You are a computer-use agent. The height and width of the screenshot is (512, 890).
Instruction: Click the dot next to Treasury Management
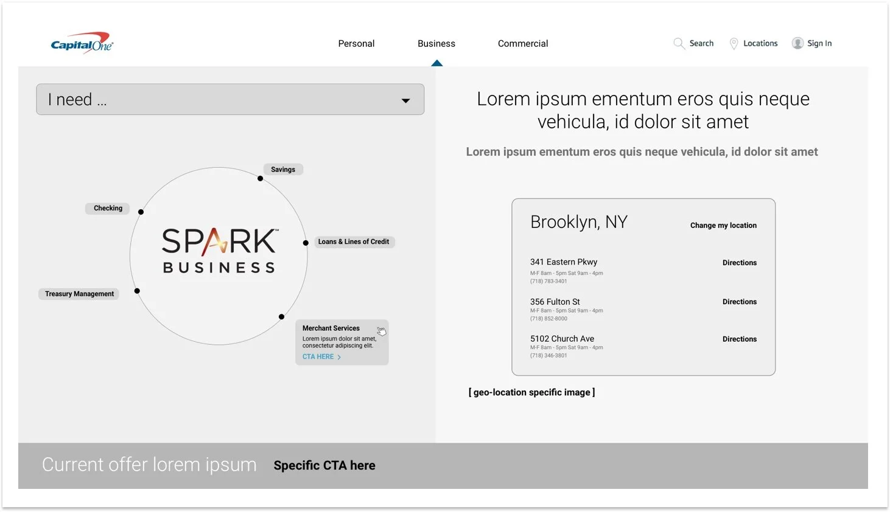[x=137, y=291]
